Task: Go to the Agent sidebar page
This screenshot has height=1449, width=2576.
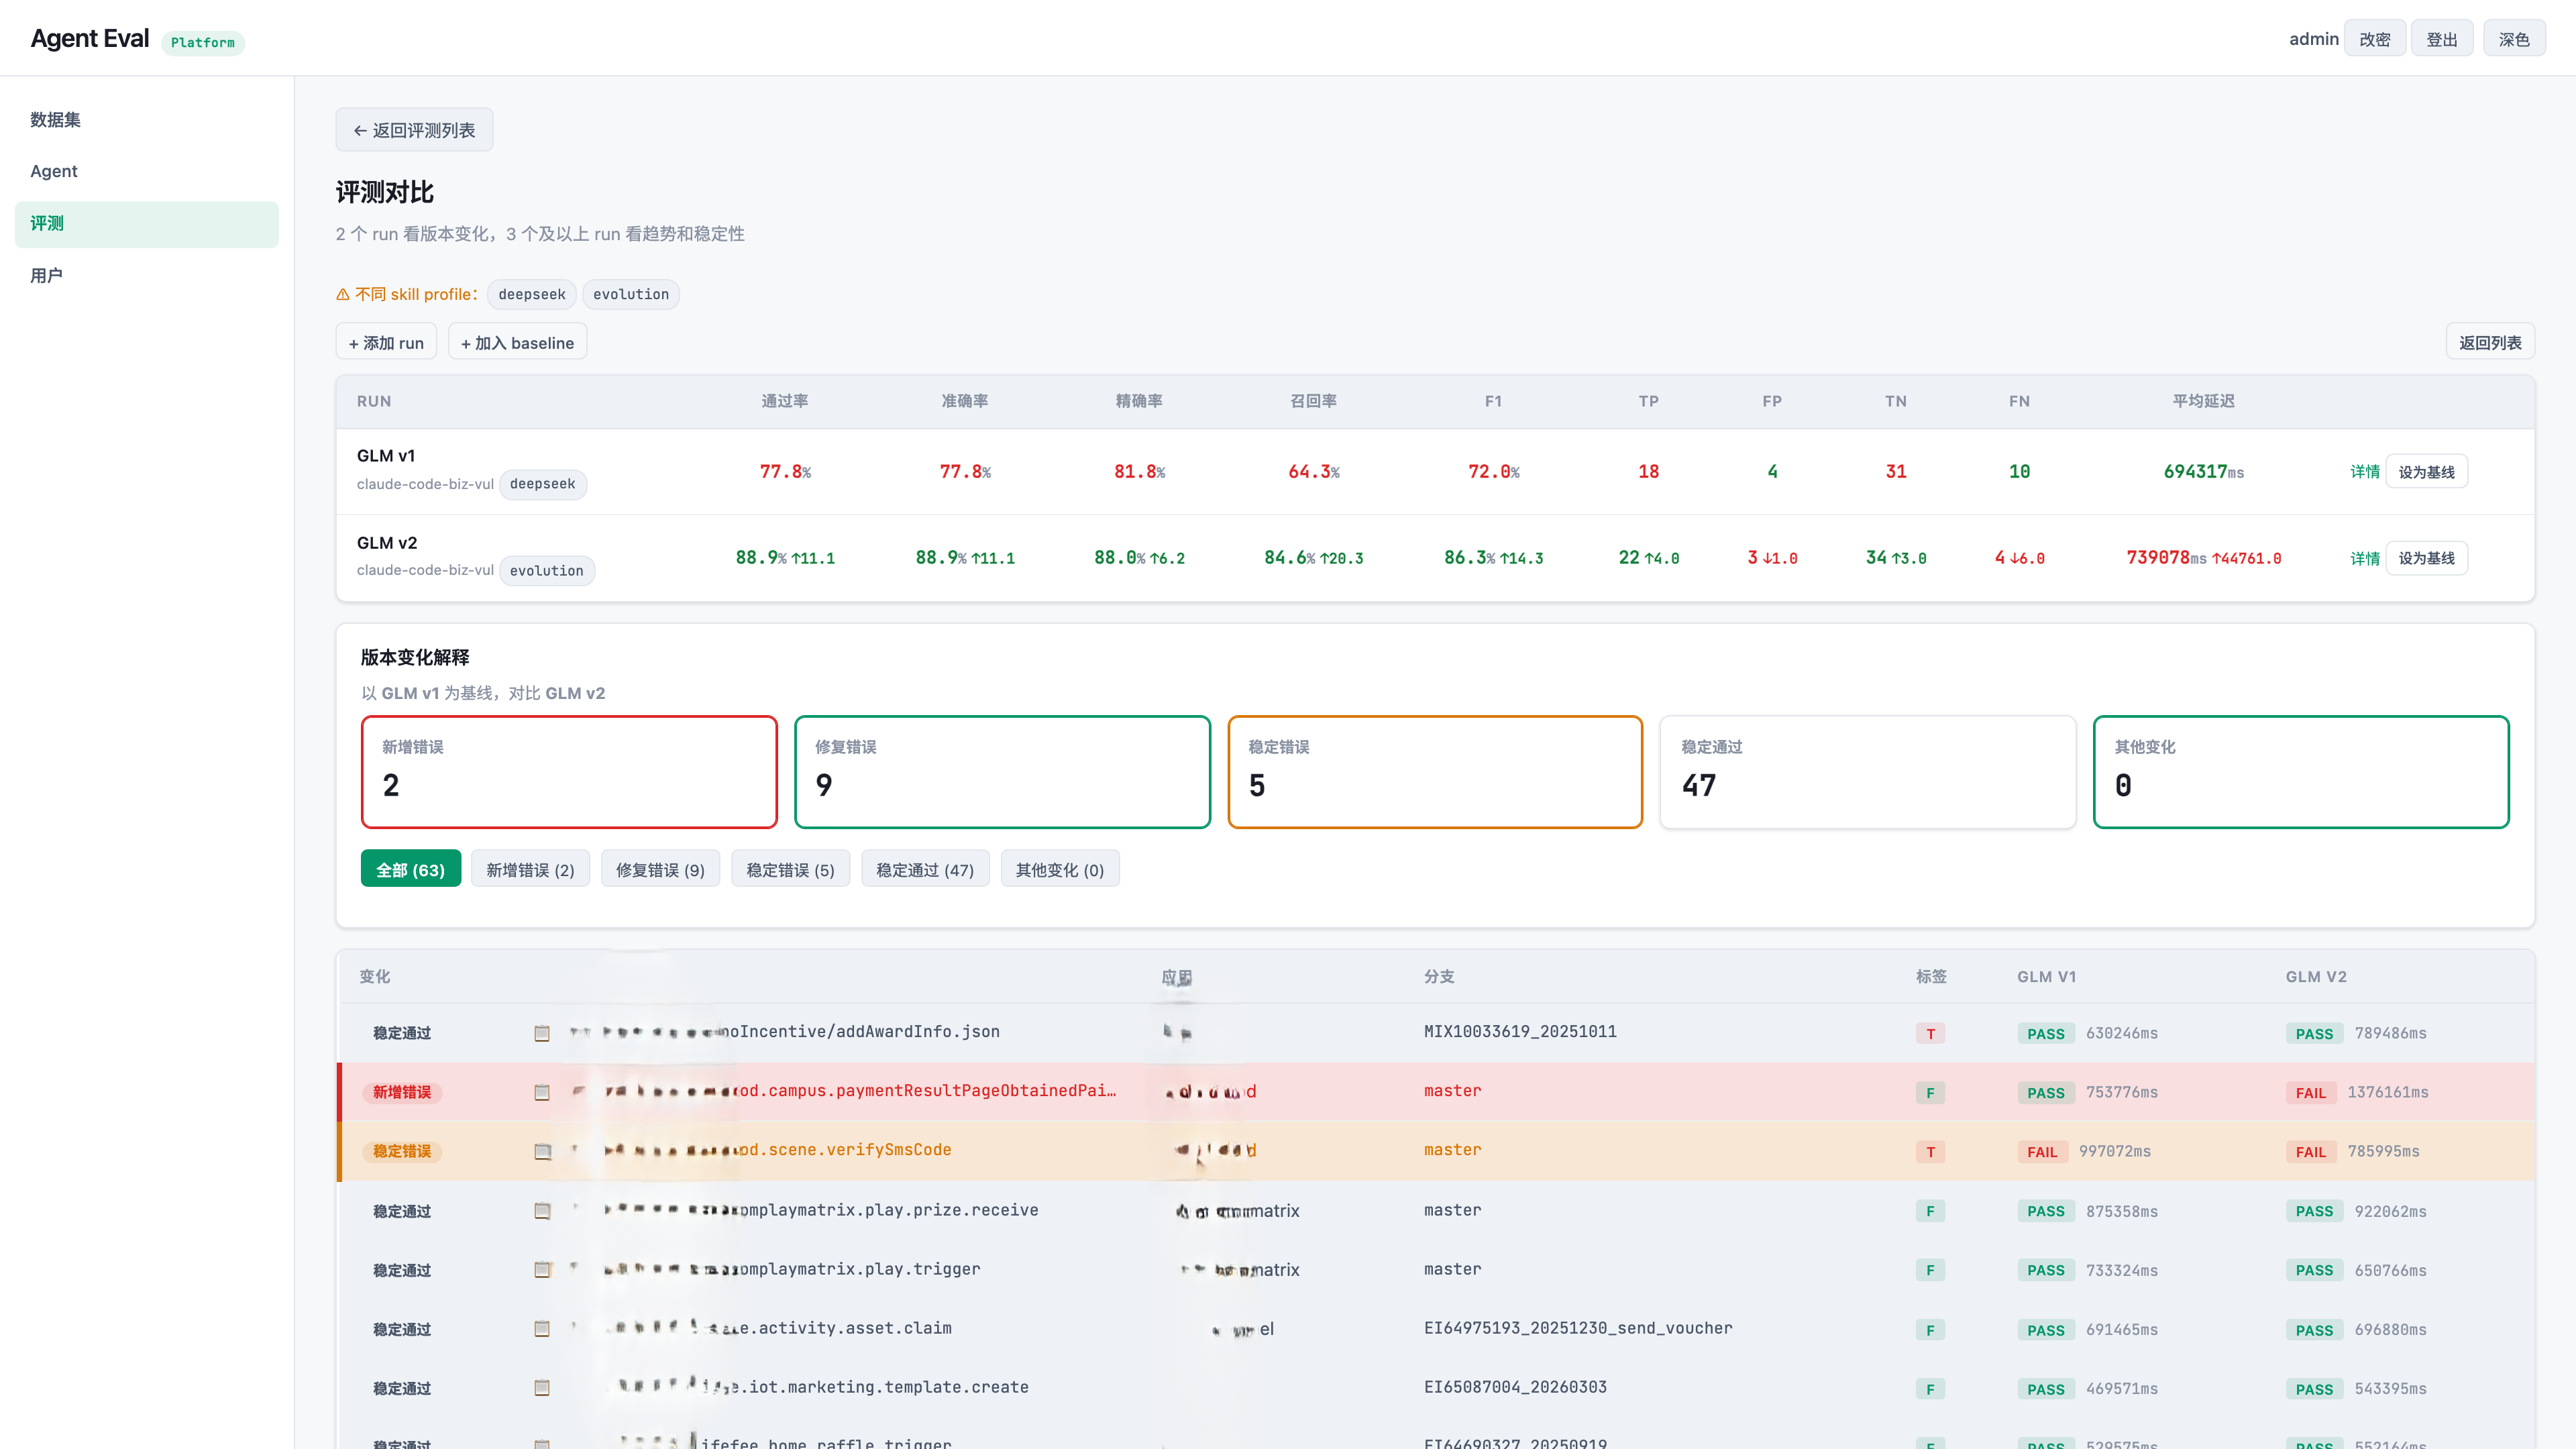Action: [x=147, y=171]
